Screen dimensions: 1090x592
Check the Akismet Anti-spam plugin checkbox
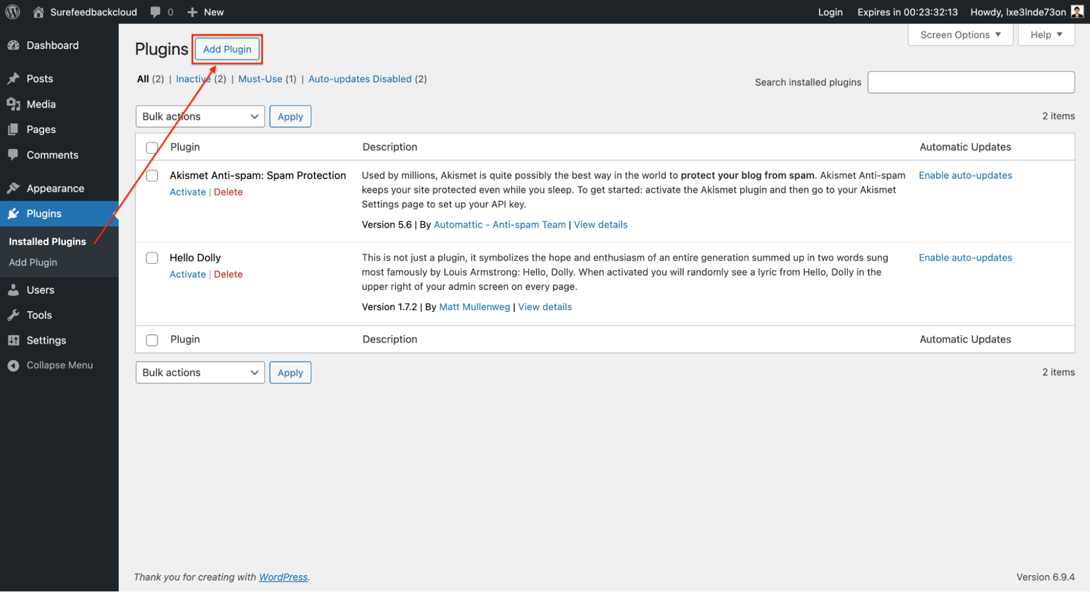pyautogui.click(x=152, y=176)
